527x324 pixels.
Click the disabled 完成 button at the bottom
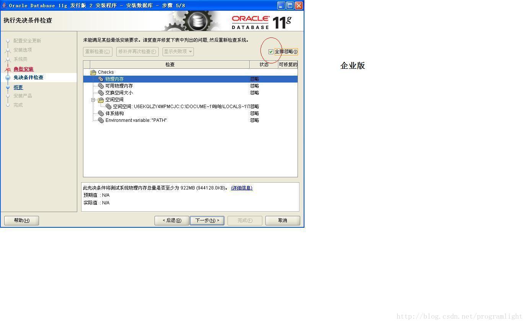coord(245,220)
